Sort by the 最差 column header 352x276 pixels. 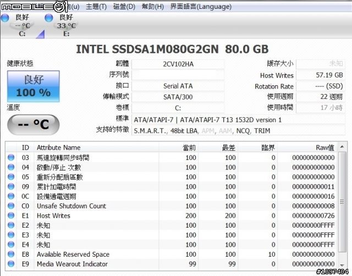click(x=218, y=147)
